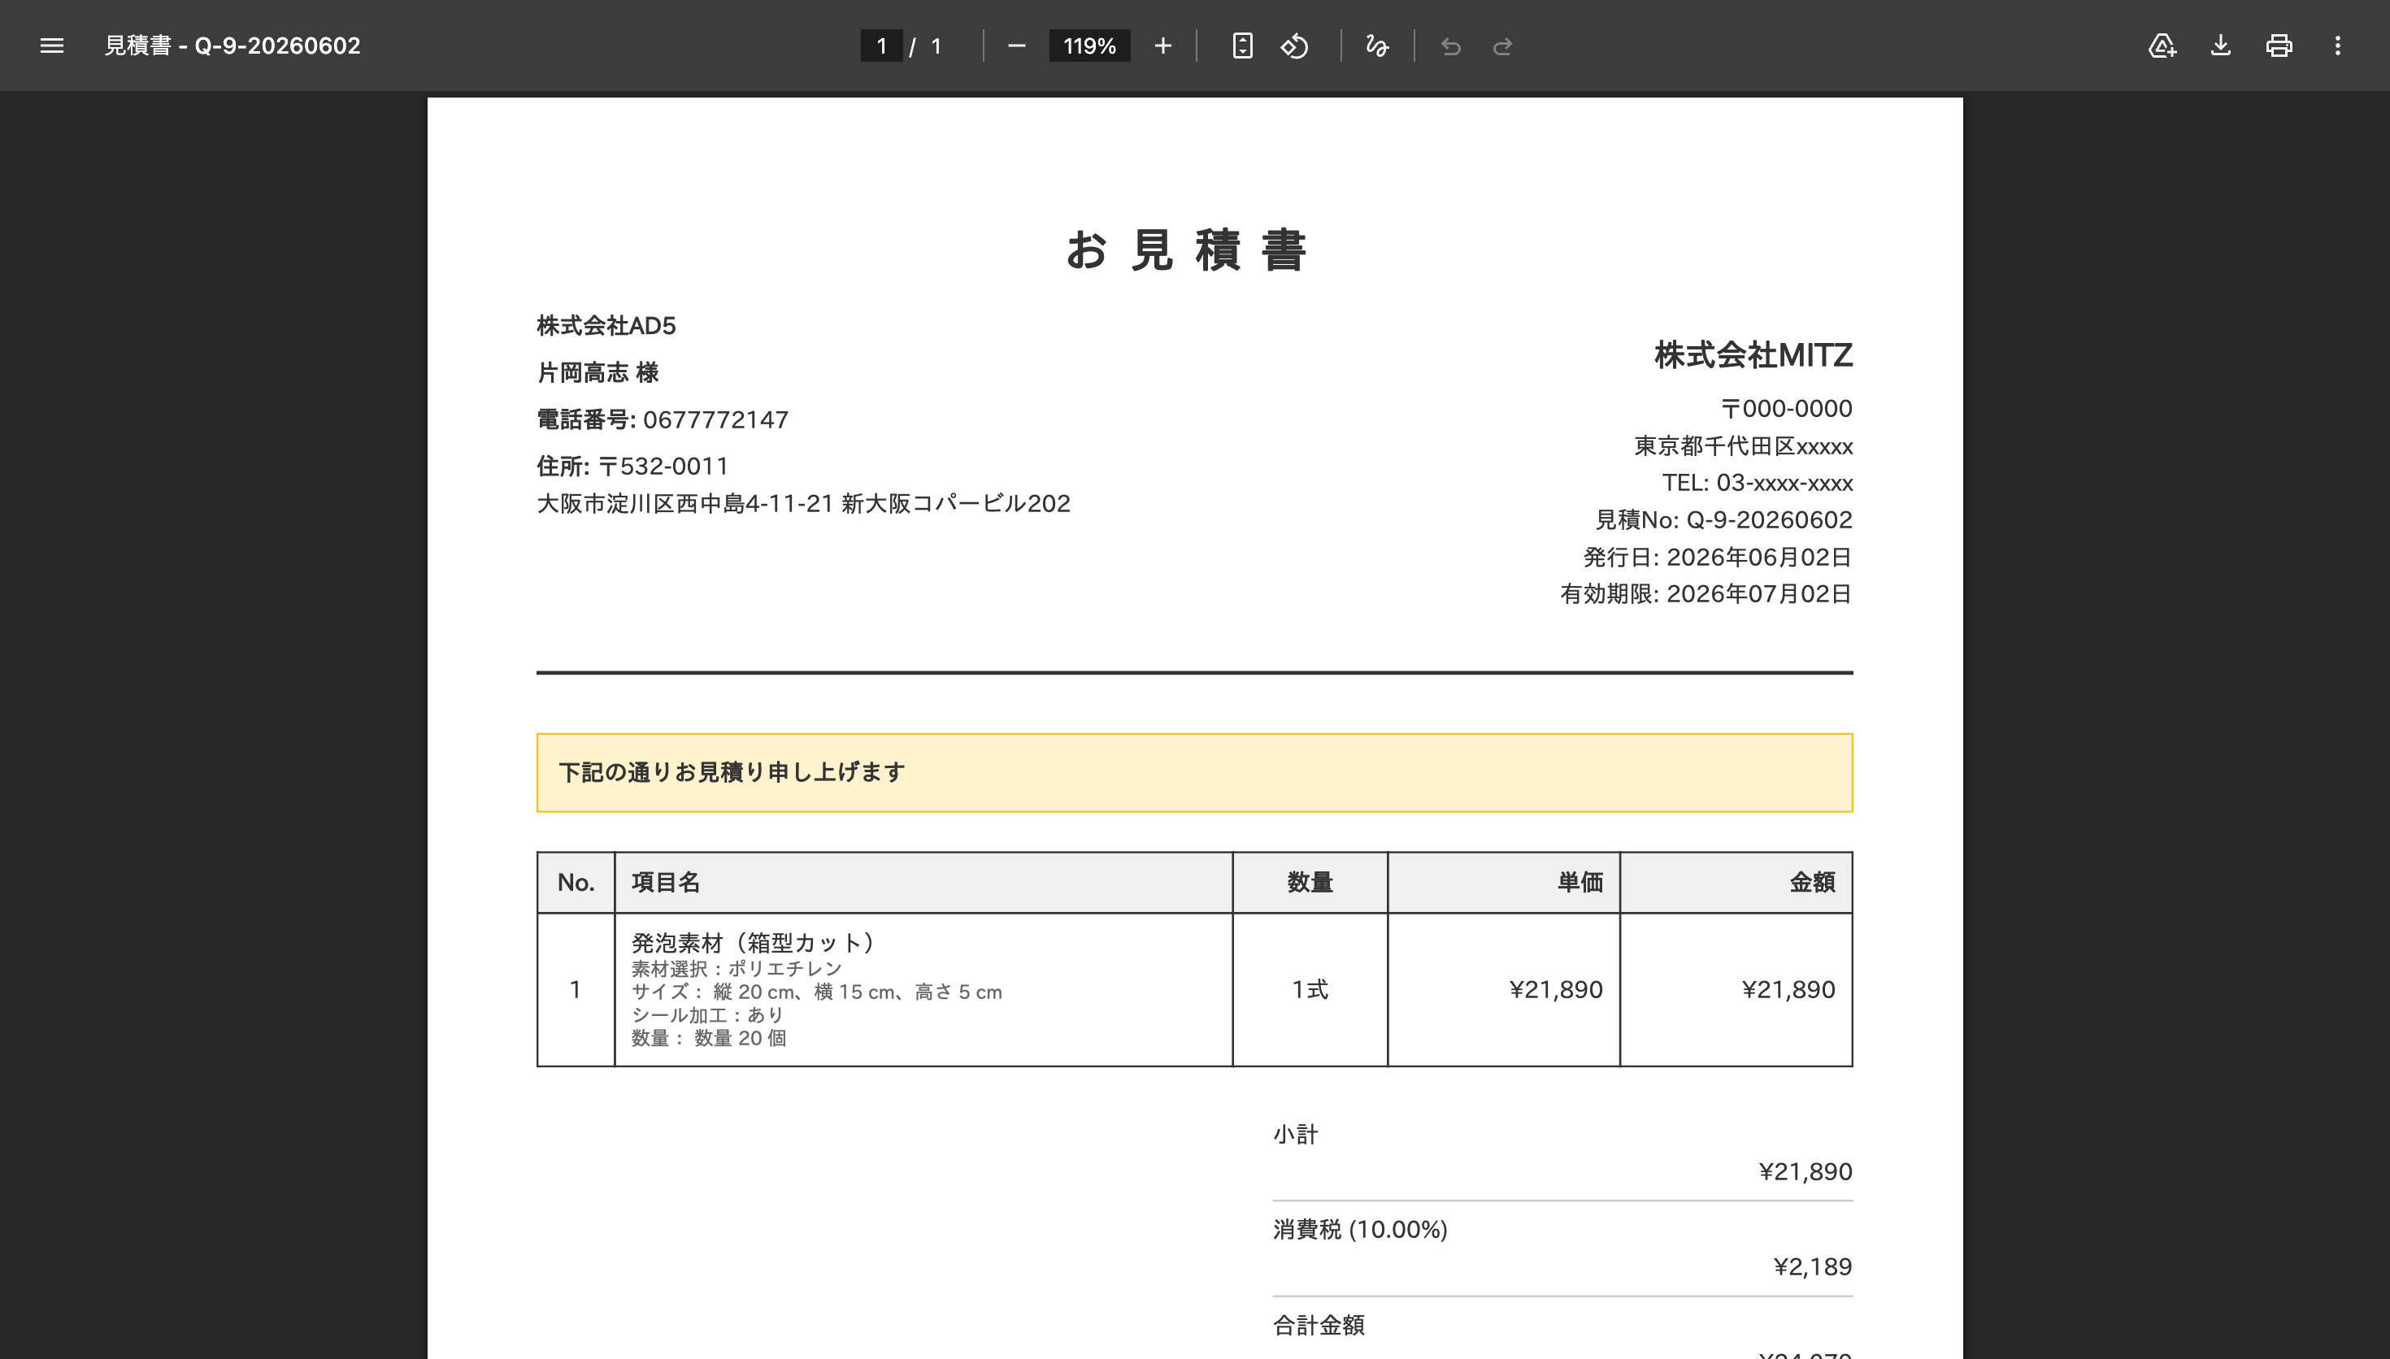Select the issue date 2026年06月02日
The width and height of the screenshot is (2390, 1359).
(x=1759, y=556)
